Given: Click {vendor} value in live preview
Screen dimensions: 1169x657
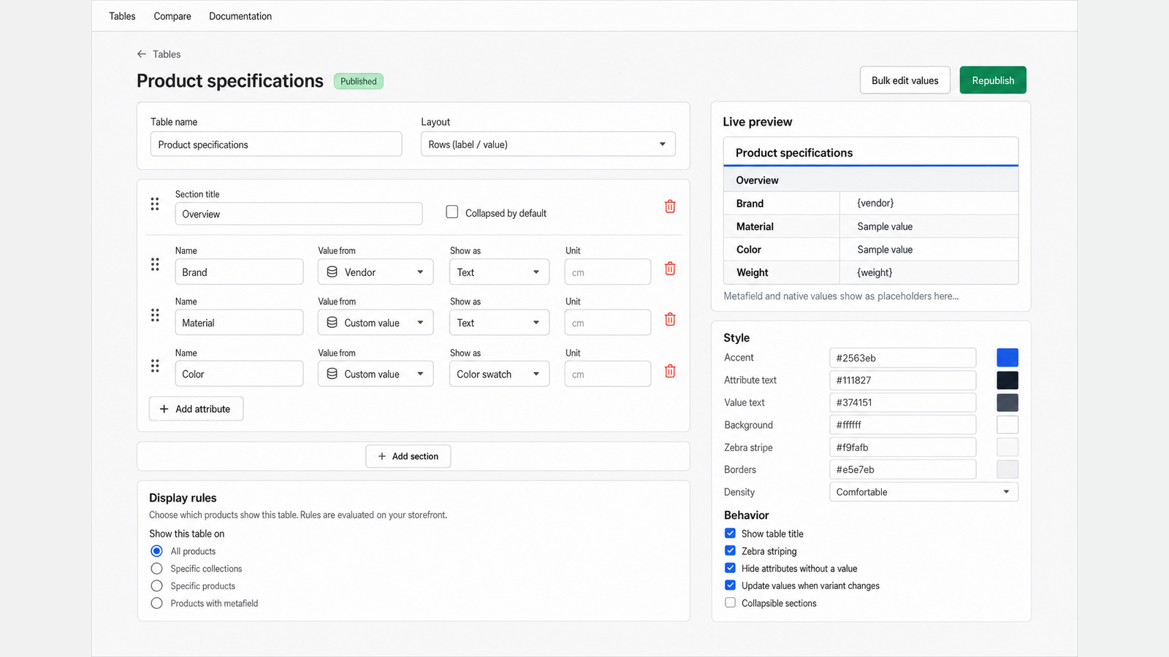Looking at the screenshot, I should click(875, 203).
